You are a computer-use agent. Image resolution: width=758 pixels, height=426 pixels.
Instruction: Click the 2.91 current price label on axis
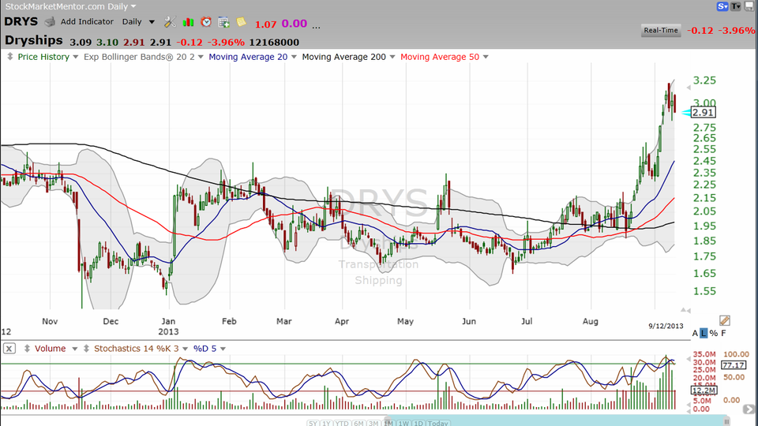(703, 113)
